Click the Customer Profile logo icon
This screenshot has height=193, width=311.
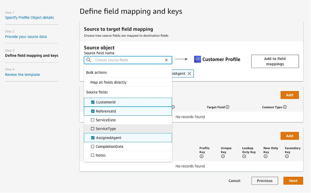point(197,59)
